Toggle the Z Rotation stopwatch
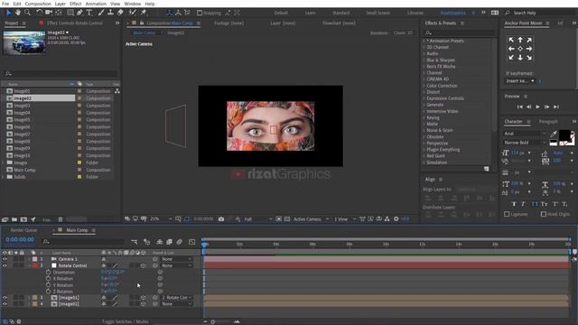578x325 pixels. [48, 292]
